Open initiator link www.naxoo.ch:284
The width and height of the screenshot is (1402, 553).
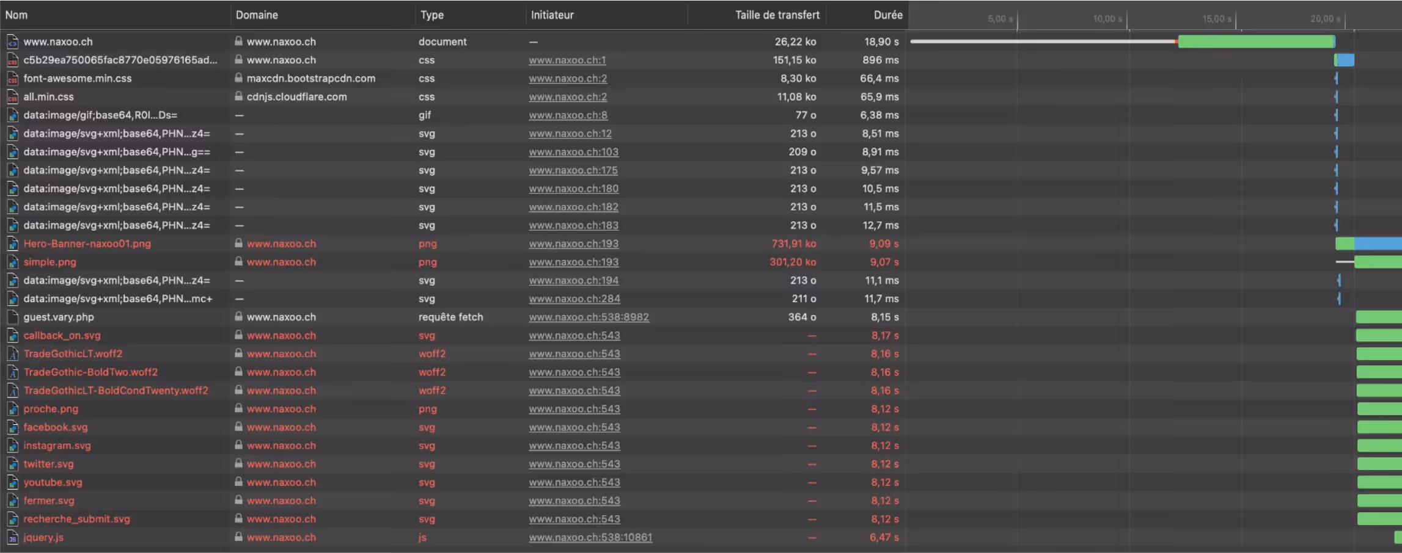point(574,298)
